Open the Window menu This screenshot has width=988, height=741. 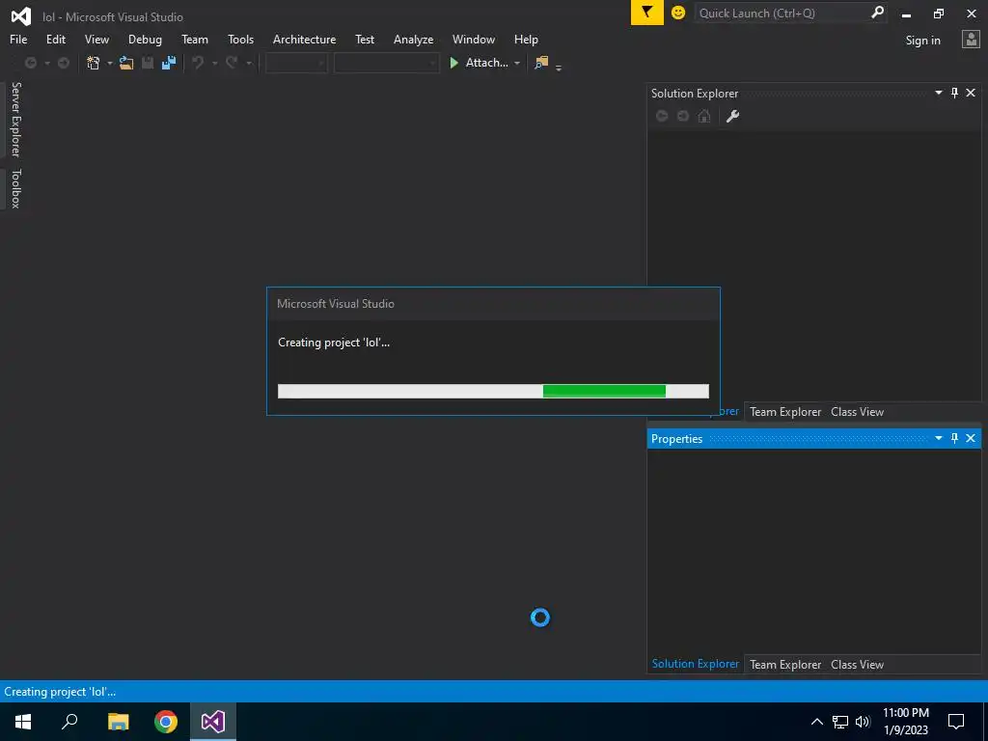pos(473,39)
